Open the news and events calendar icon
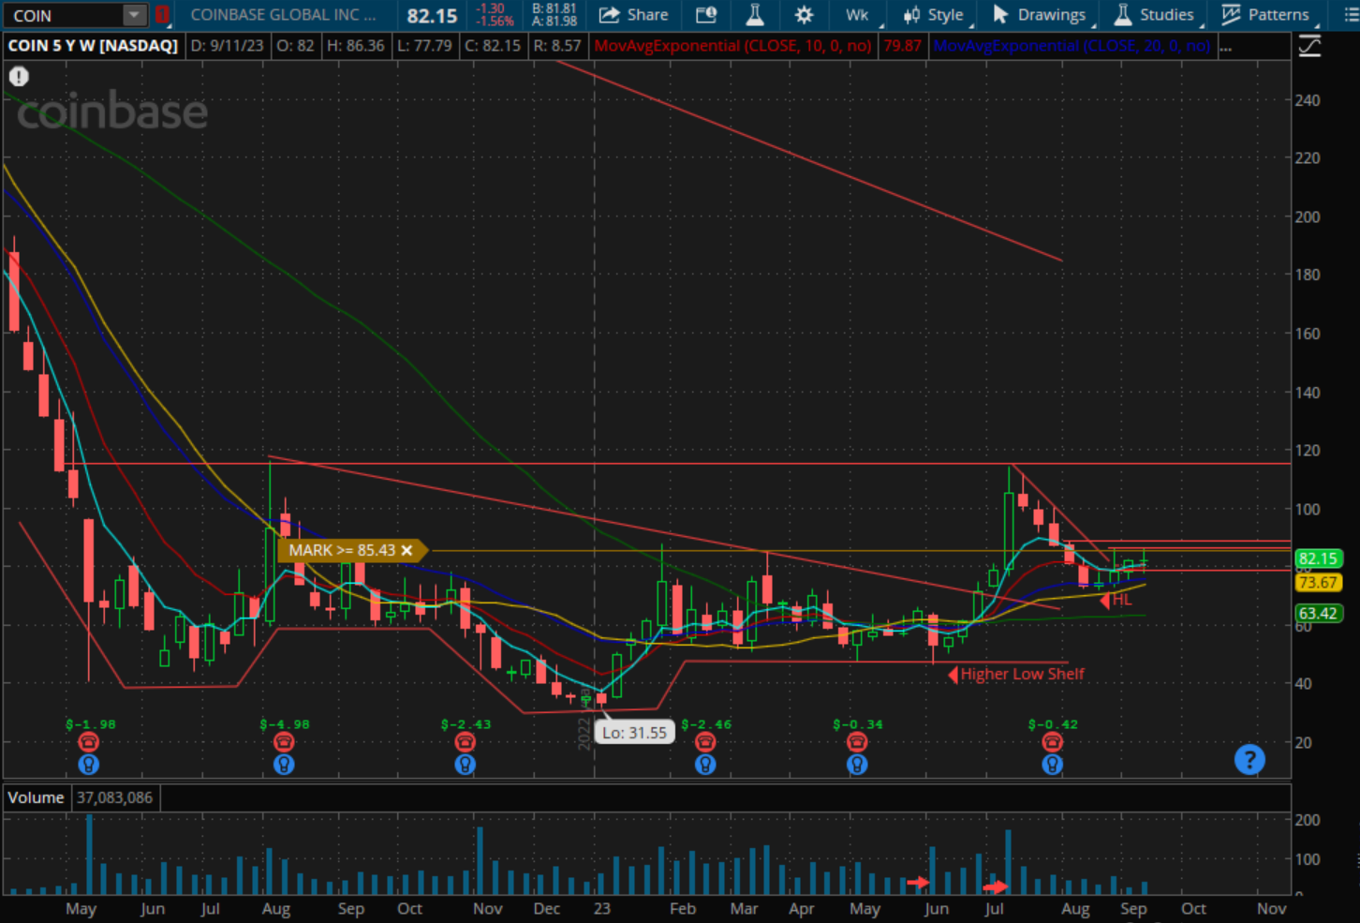1360x923 pixels. (x=706, y=15)
